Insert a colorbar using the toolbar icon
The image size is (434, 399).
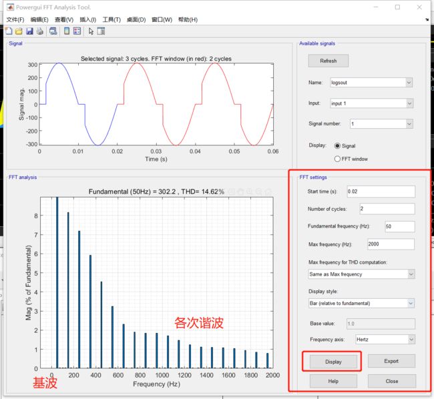tap(67, 31)
